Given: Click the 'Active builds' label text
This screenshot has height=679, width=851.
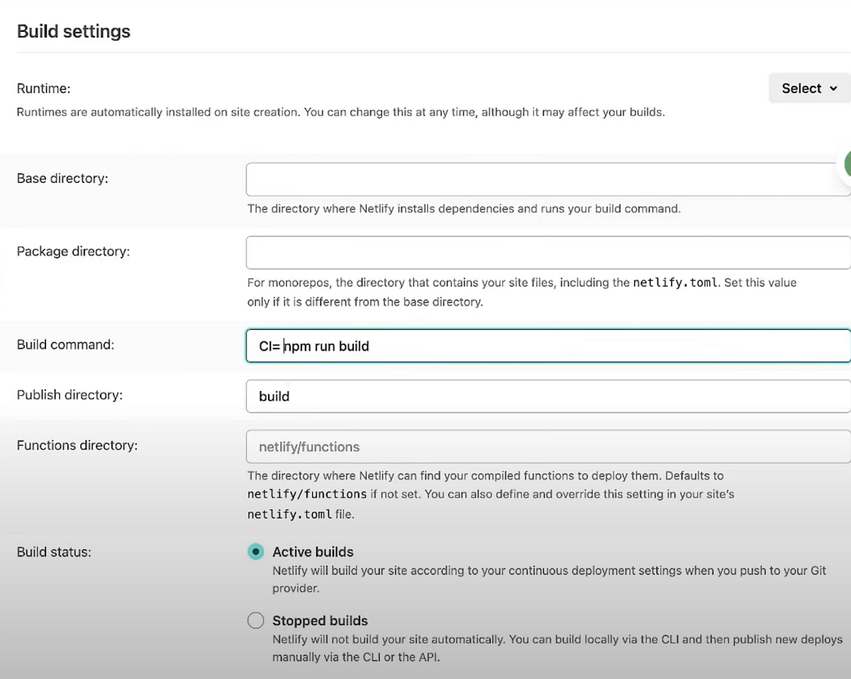Looking at the screenshot, I should (x=313, y=552).
